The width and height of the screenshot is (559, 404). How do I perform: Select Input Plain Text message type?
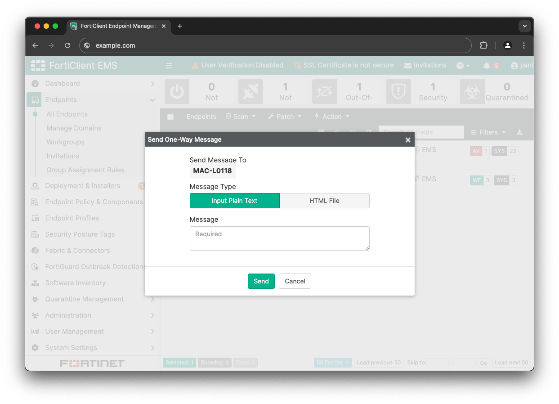pyautogui.click(x=234, y=201)
